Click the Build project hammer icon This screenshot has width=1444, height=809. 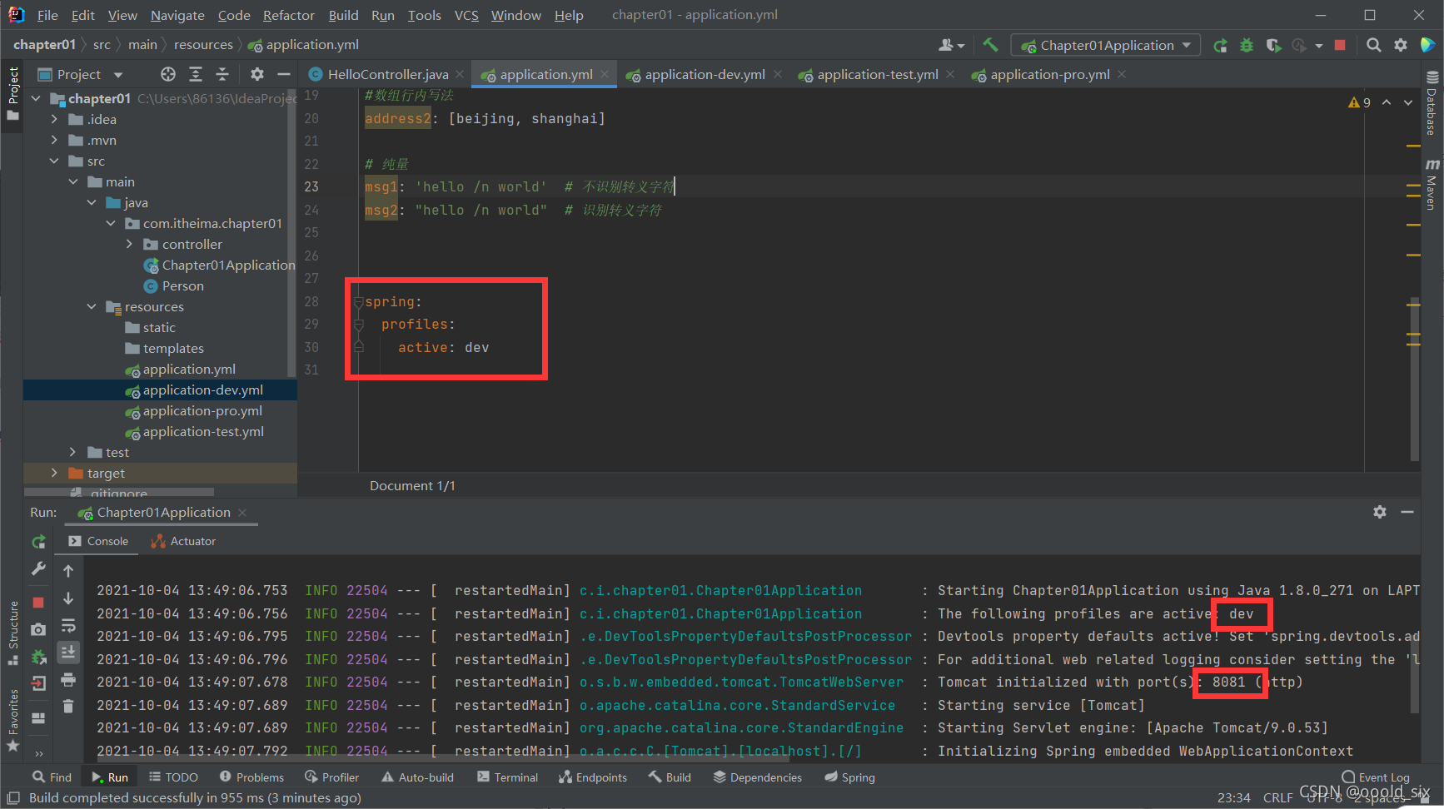[x=990, y=45]
